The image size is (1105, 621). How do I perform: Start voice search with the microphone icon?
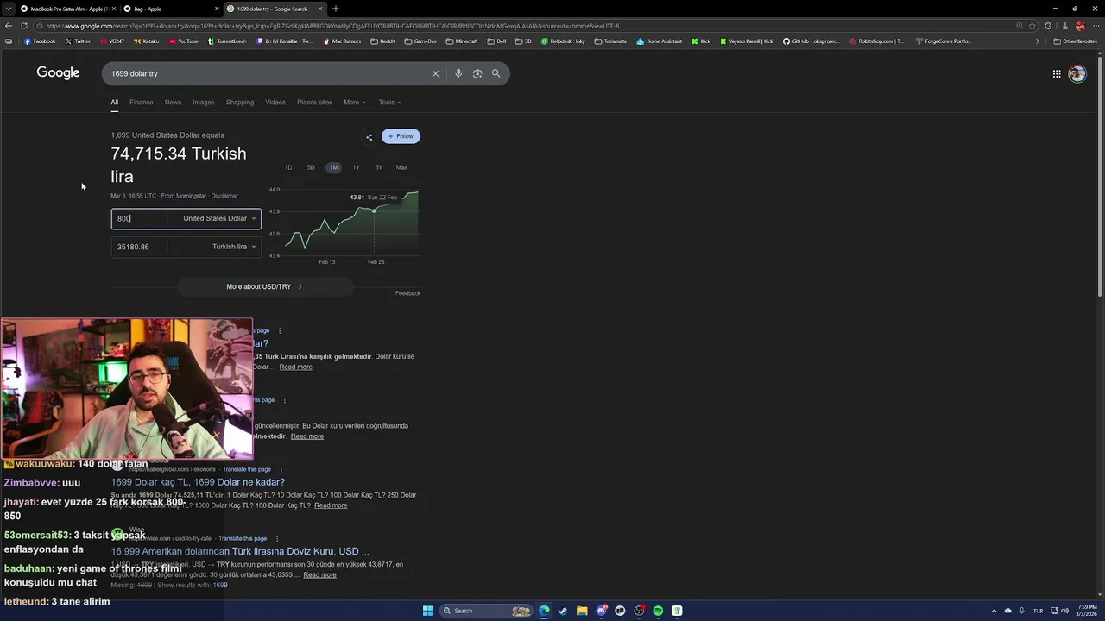(x=458, y=73)
